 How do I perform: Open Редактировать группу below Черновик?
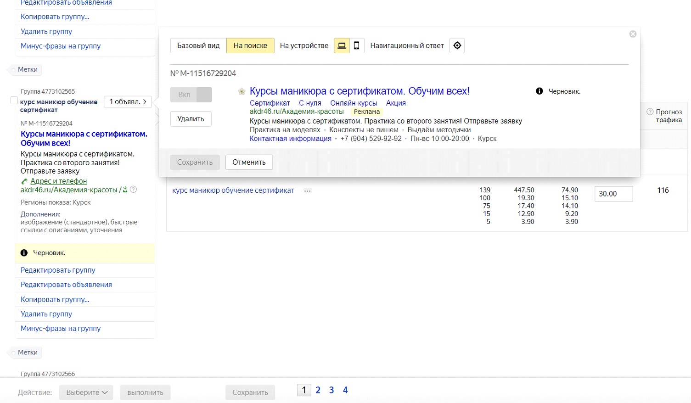(x=58, y=270)
